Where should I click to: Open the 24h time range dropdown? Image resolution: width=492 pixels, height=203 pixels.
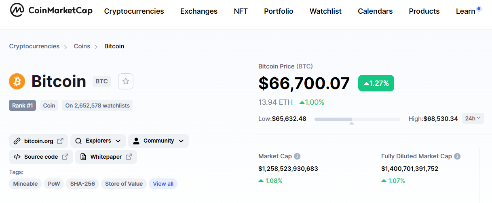[473, 118]
